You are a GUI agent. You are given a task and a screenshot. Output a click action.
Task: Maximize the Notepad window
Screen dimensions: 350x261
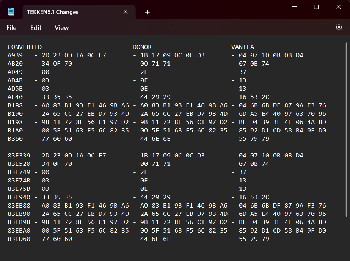tap(316, 7)
